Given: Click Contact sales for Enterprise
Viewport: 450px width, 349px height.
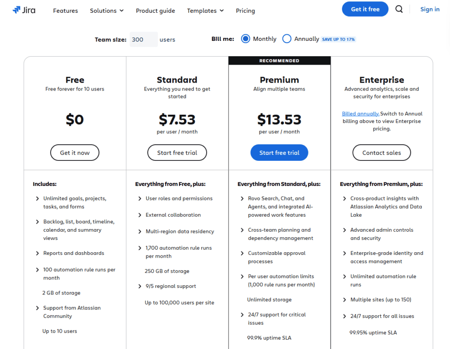Looking at the screenshot, I should pos(381,153).
